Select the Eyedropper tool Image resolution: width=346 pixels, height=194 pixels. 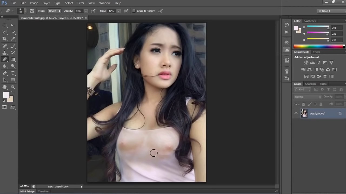tap(13, 39)
